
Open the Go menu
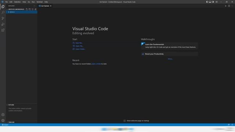pos(29,2)
